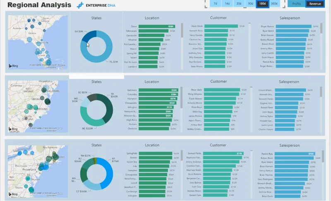Click the Miramar location bar
The width and height of the screenshot is (331, 201).
point(151,40)
